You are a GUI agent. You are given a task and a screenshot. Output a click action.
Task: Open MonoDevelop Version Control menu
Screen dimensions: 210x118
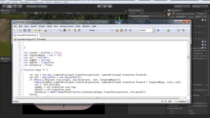tap(67, 26)
